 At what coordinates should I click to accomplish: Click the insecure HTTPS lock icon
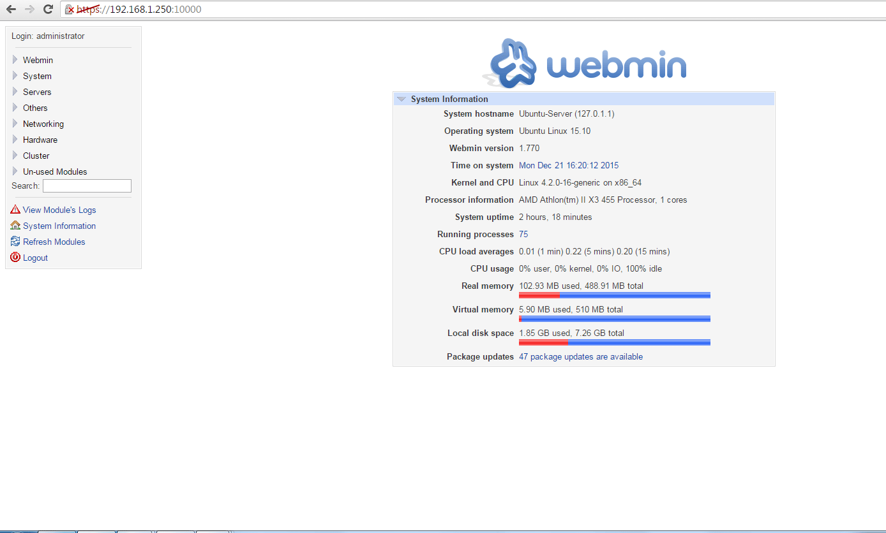click(x=70, y=10)
